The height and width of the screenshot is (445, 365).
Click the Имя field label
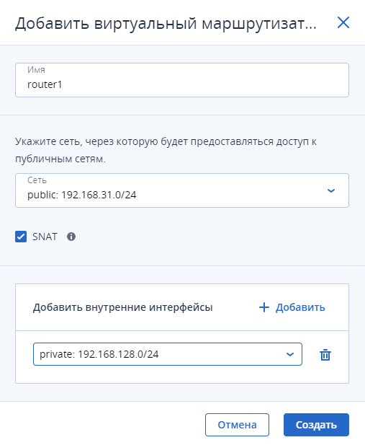click(x=36, y=70)
